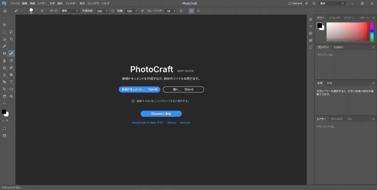Click the color field gradient picker
The height and width of the screenshot is (190, 377).
[348, 32]
